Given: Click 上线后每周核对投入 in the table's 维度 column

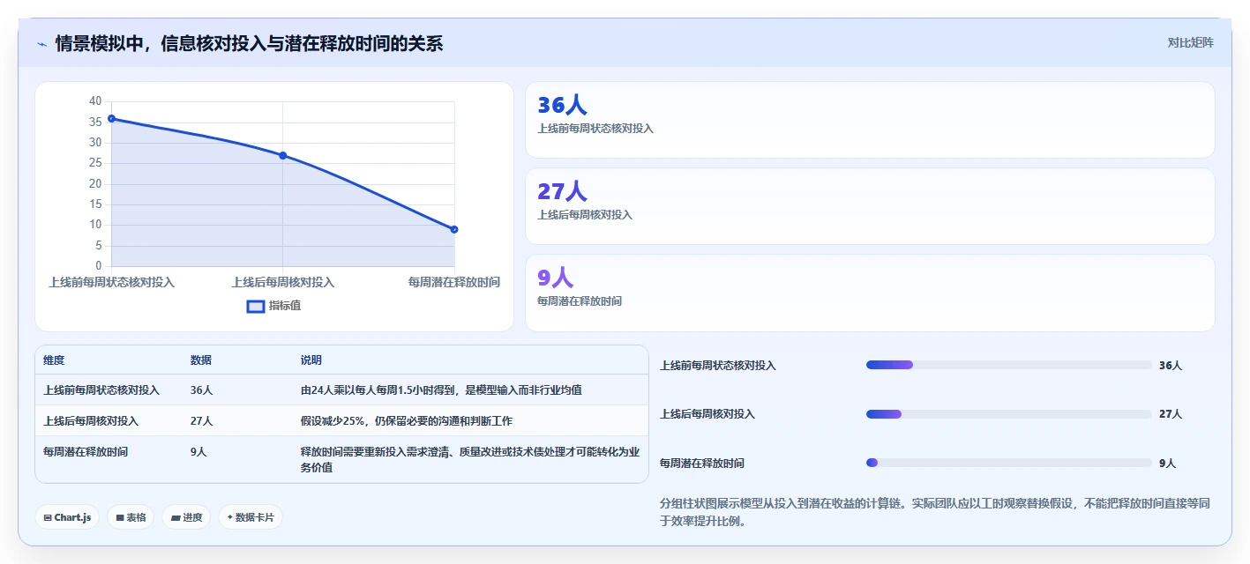Looking at the screenshot, I should coord(91,420).
